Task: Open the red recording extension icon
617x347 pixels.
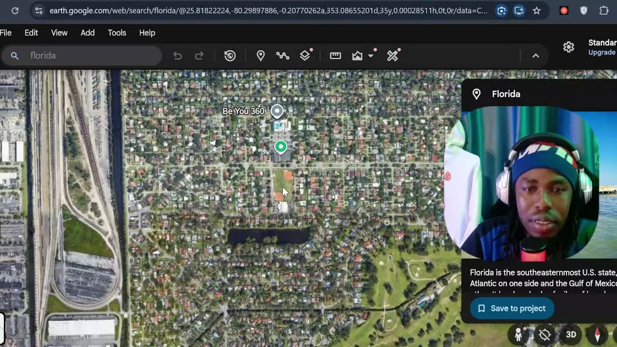Action: coord(564,11)
